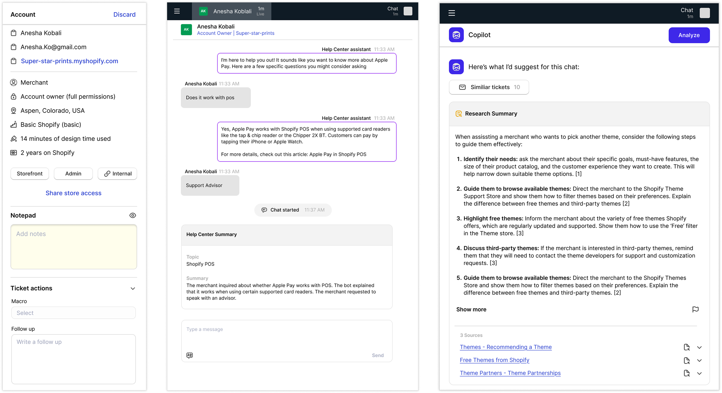722x393 pixels.
Task: Open Similiar tickets 10 button
Action: tap(489, 87)
